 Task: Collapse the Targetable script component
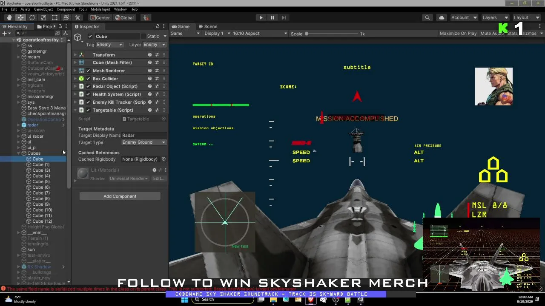click(x=75, y=110)
